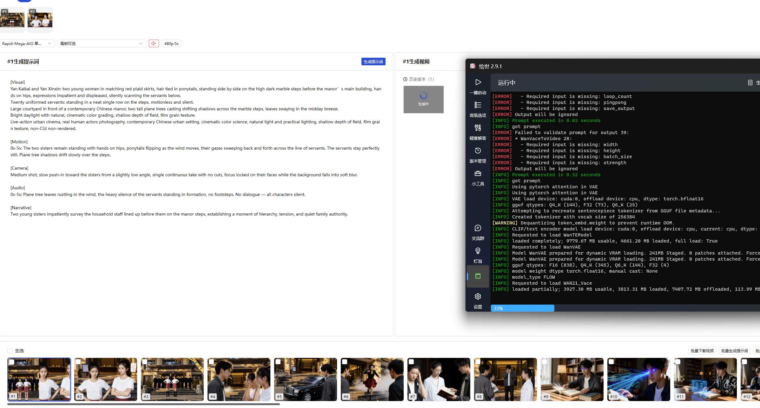Click the 480p·5s resolution button
760x408 pixels.
(171, 43)
